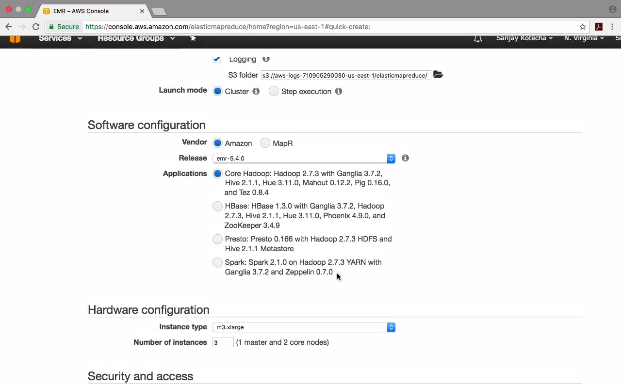Select Cluster launch mode

[217, 91]
